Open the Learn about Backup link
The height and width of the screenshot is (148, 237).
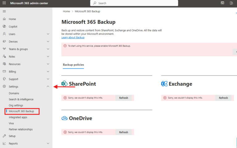click(73, 38)
